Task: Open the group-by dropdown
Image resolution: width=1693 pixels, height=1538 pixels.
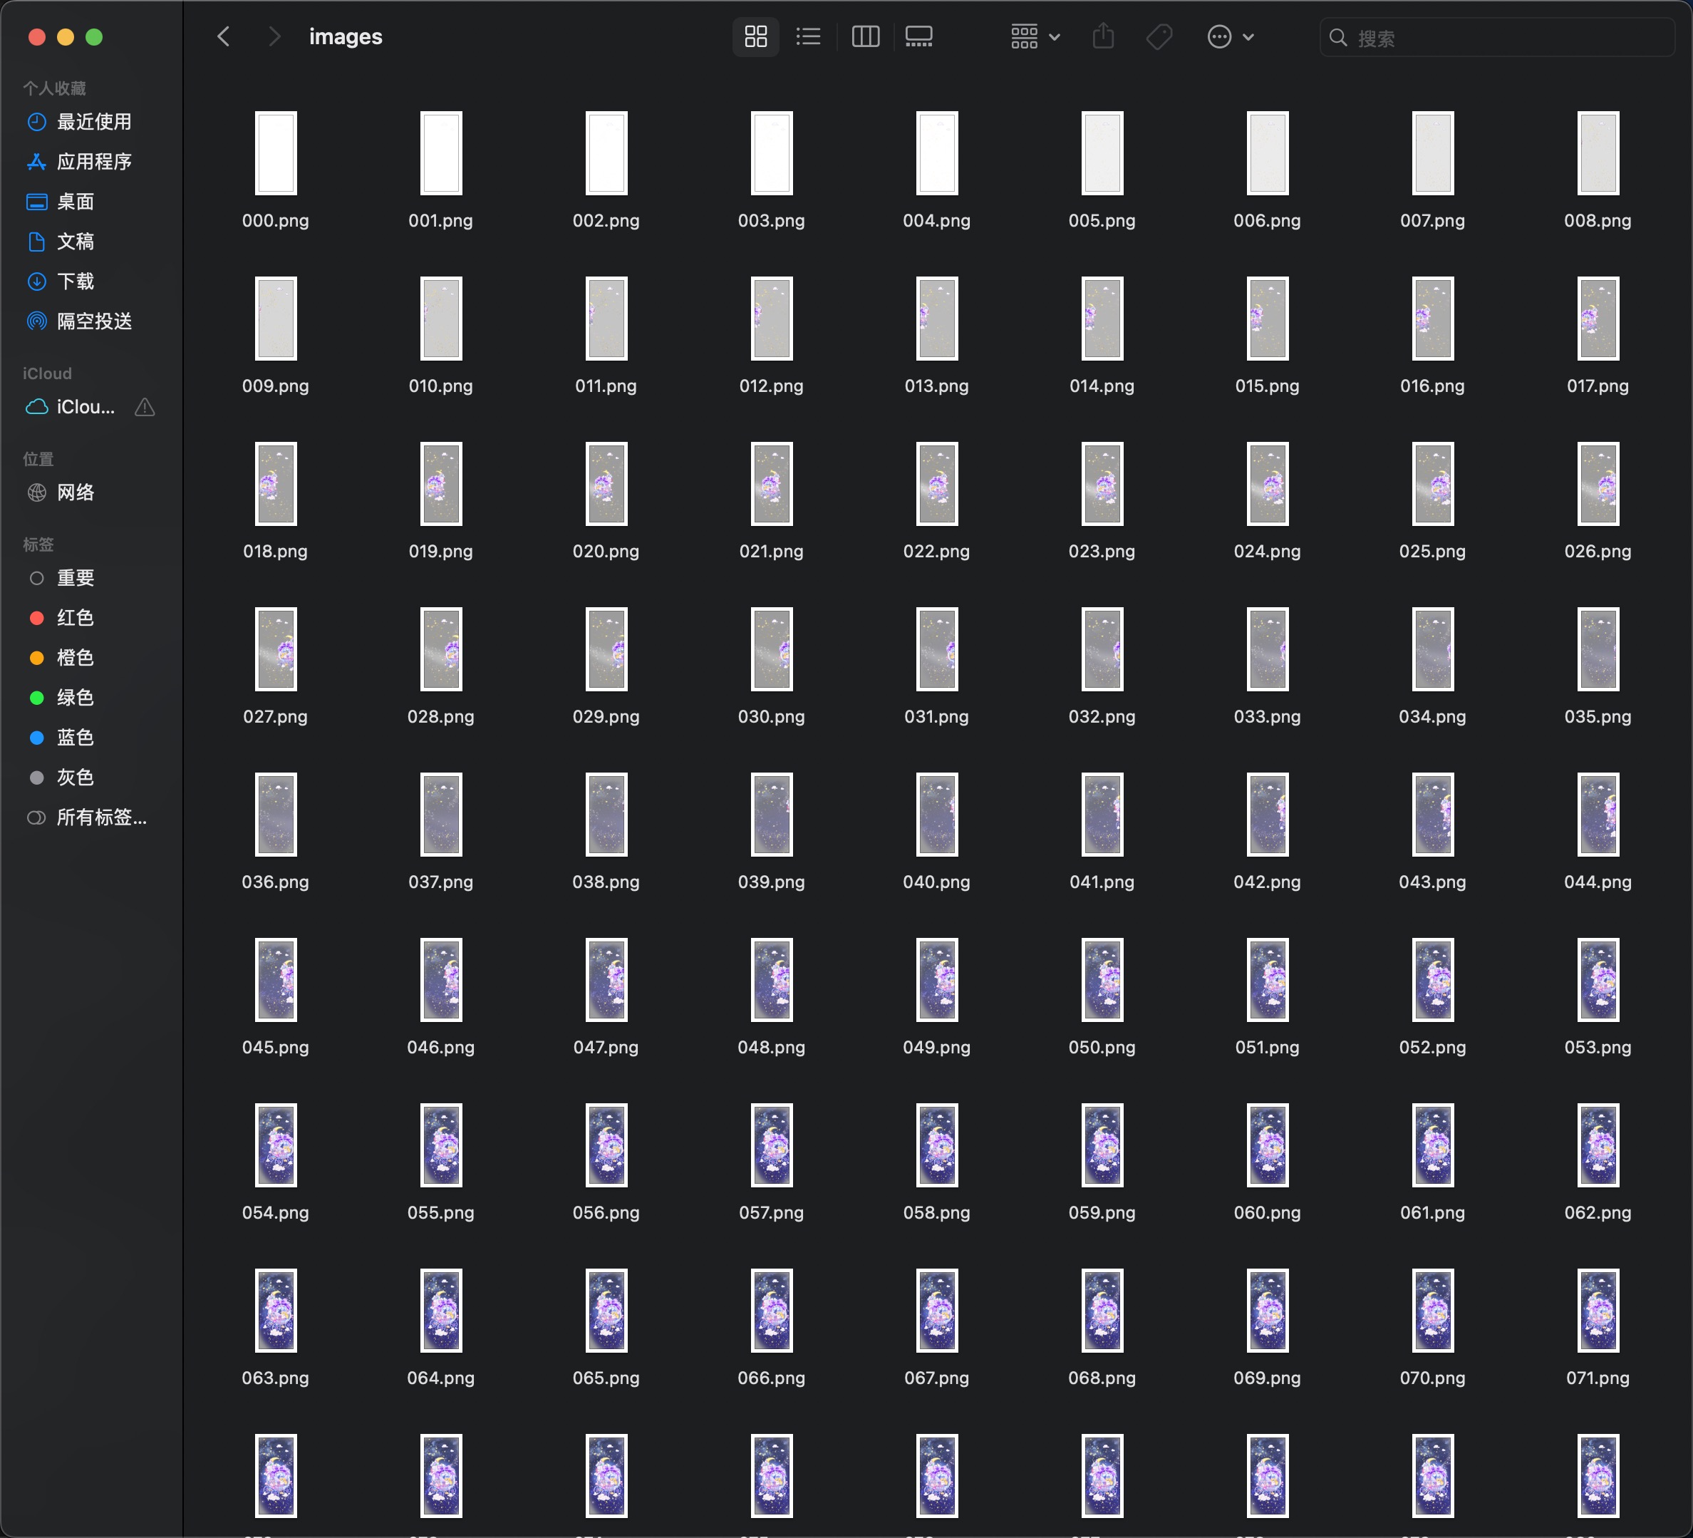Action: pos(1035,37)
